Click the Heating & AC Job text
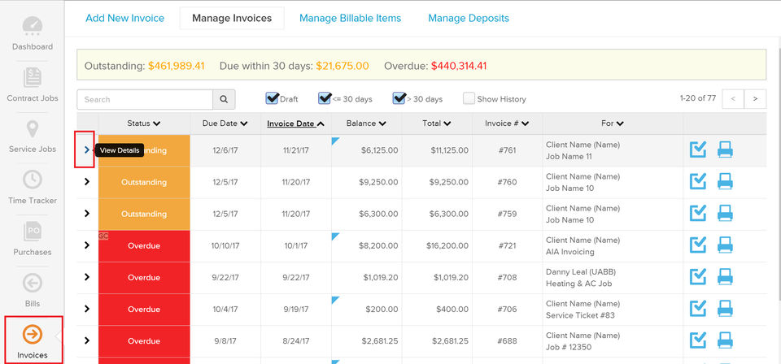This screenshot has width=781, height=364. 578,284
